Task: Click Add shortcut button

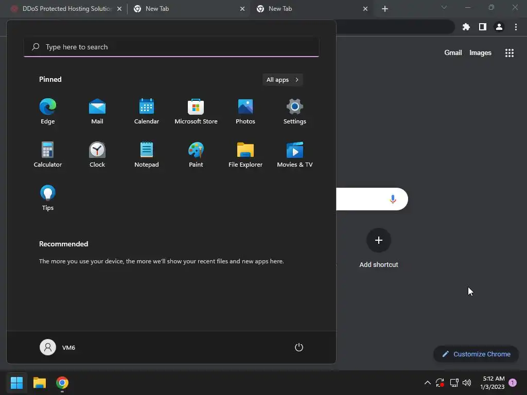Action: (379, 248)
